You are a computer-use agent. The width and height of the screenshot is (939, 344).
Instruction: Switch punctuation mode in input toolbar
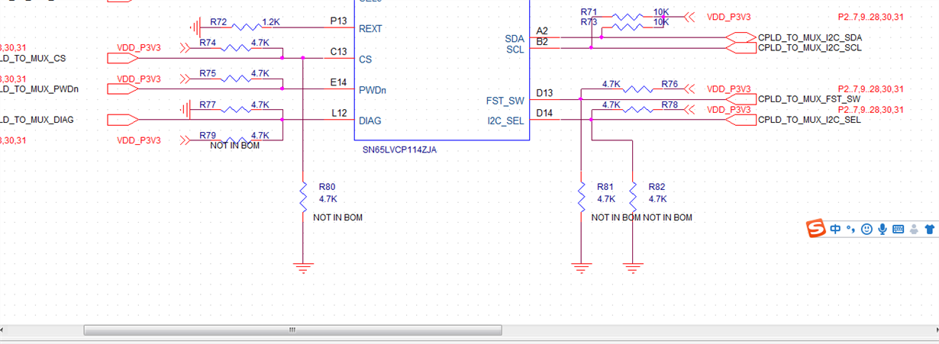click(851, 230)
